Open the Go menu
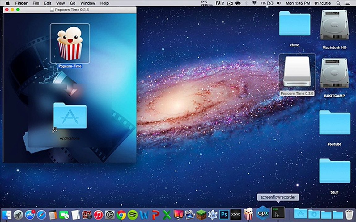Viewport: 356px width, 222px height. coord(73,3)
